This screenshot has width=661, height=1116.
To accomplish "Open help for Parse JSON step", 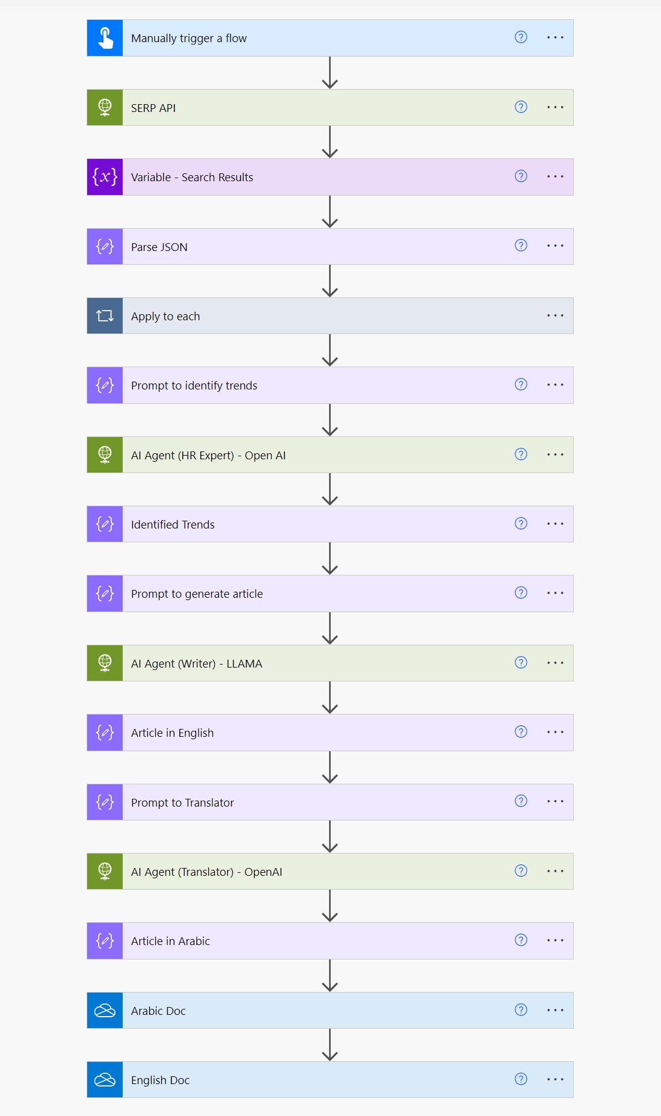I will 521,246.
